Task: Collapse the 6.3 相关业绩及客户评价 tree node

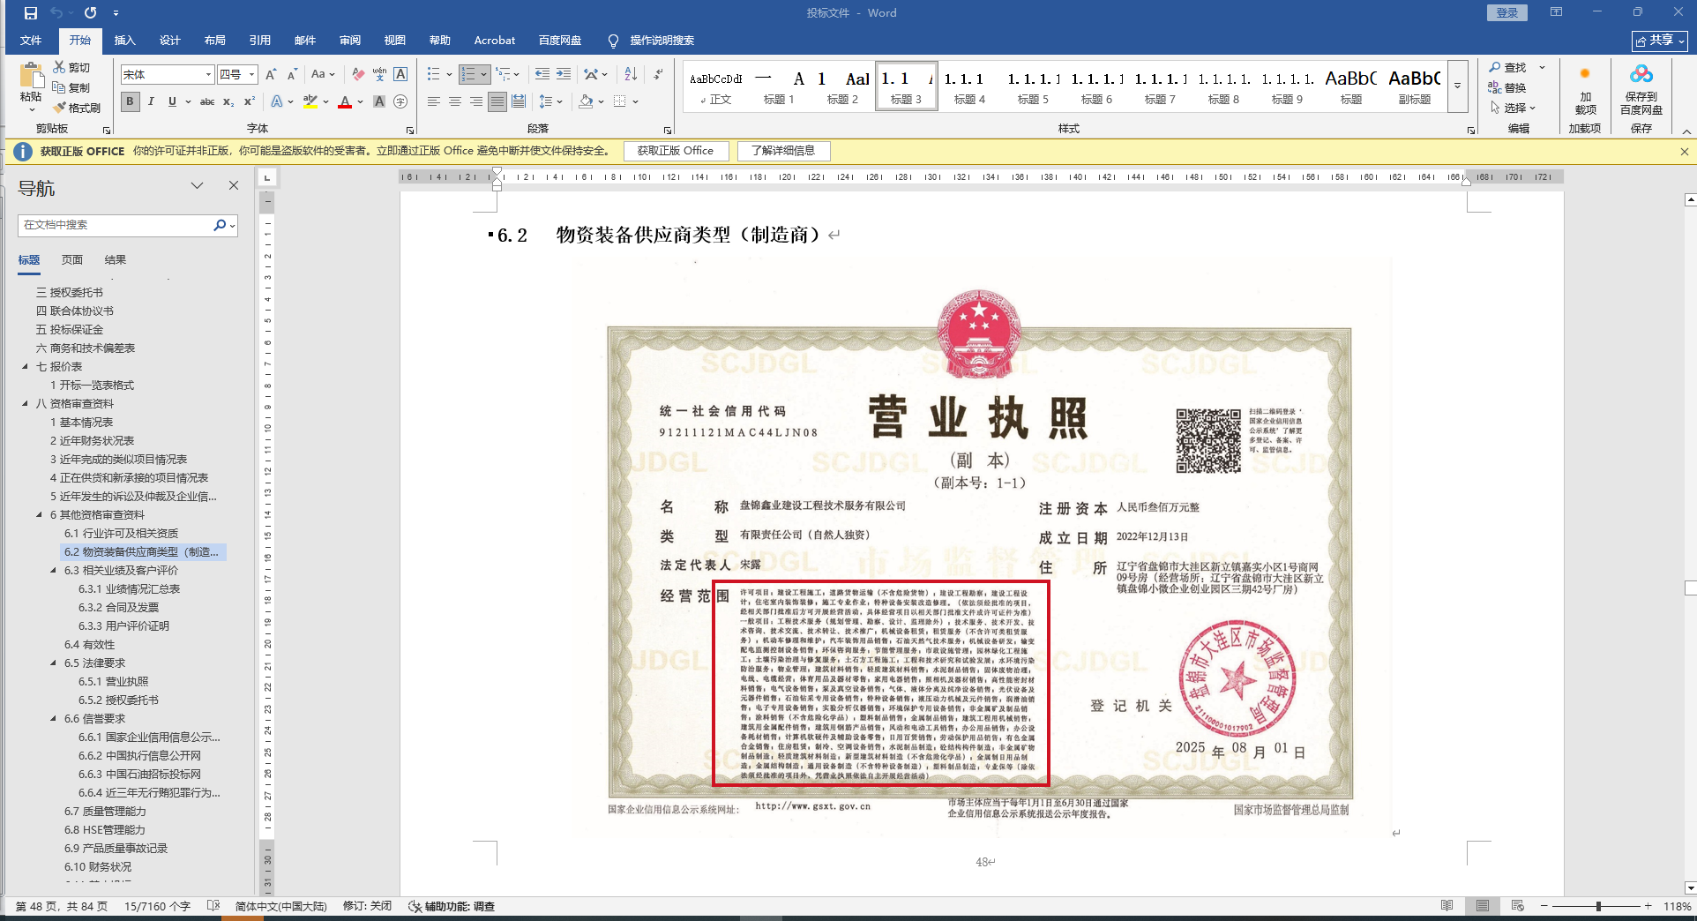Action: pos(54,571)
